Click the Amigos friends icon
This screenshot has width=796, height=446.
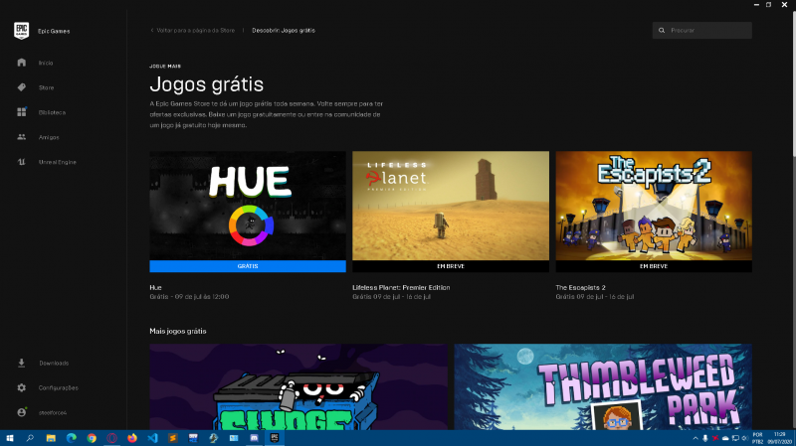tap(22, 137)
